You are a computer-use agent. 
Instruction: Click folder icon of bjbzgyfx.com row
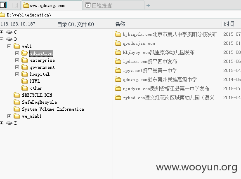click(x=118, y=34)
